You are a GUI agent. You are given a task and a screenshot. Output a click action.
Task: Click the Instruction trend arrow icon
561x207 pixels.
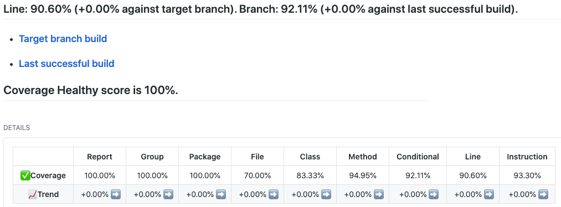543,194
